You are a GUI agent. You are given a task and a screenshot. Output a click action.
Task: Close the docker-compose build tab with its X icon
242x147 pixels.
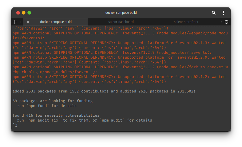tap(28, 22)
